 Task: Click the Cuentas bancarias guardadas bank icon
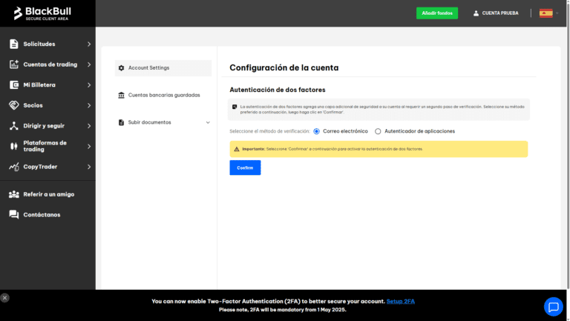tap(122, 95)
